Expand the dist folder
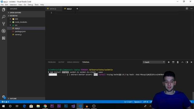This screenshot has width=194, height=109. [x=26, y=19]
